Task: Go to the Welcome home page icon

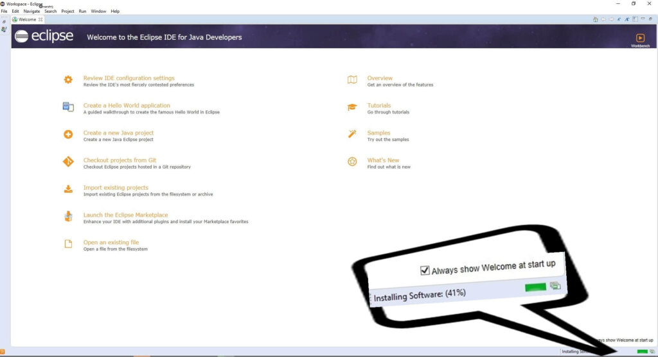Action: pos(596,19)
